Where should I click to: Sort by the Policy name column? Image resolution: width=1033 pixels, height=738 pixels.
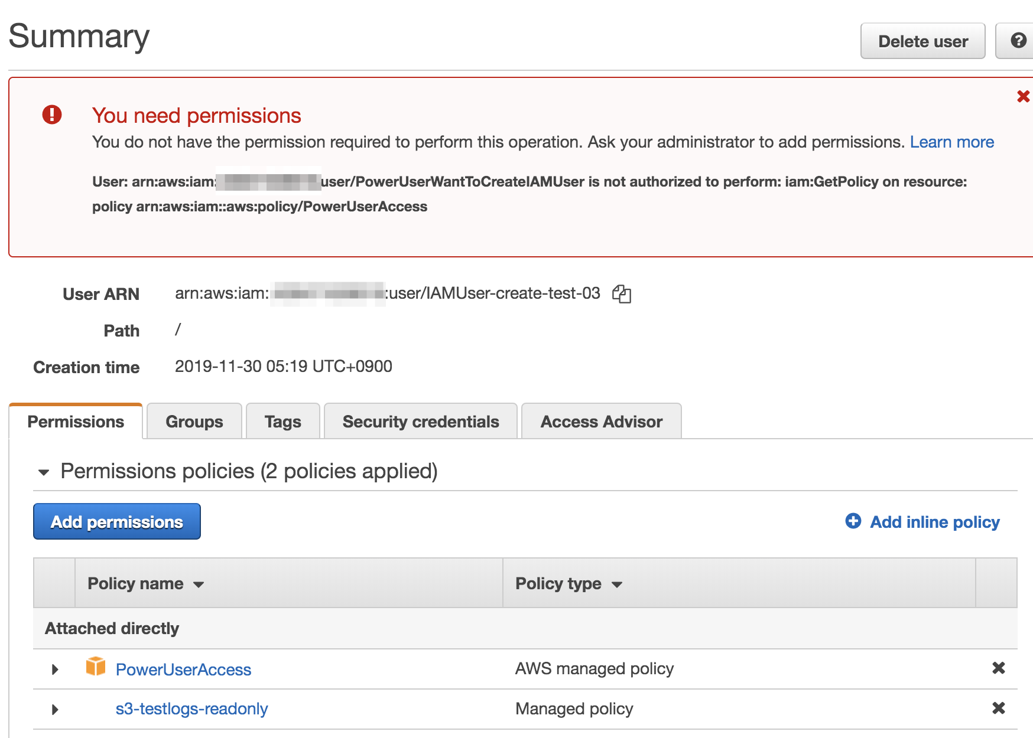[x=146, y=583]
